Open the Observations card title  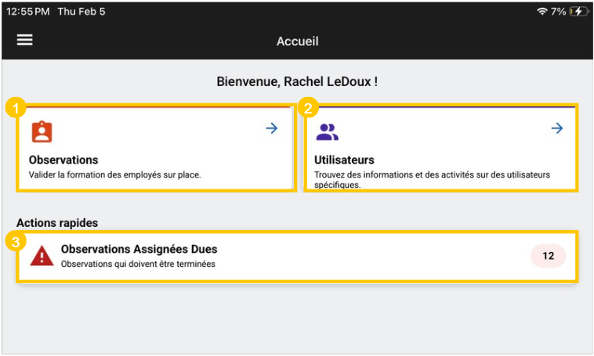pyautogui.click(x=63, y=160)
